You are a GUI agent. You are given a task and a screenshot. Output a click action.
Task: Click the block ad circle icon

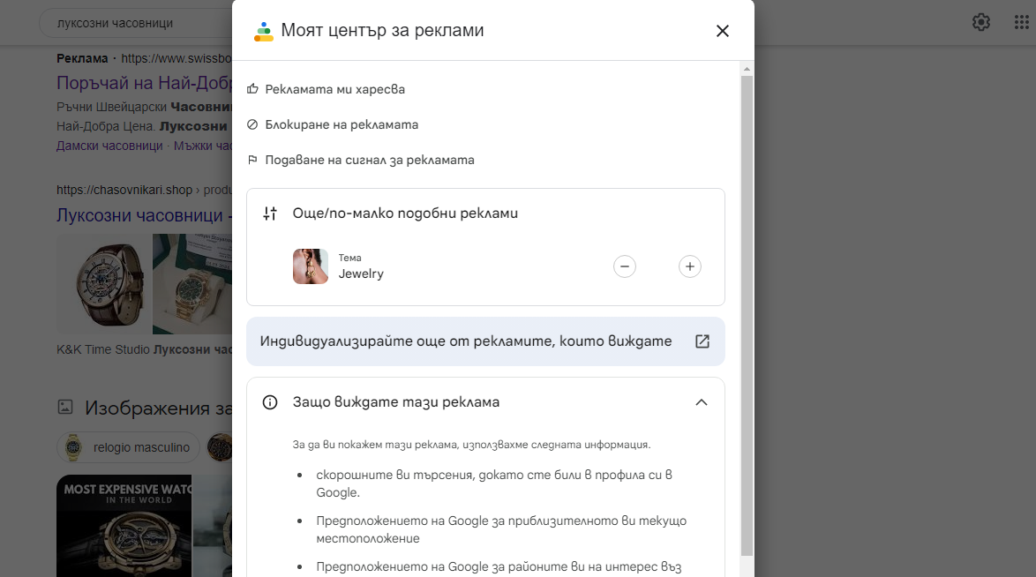click(252, 124)
